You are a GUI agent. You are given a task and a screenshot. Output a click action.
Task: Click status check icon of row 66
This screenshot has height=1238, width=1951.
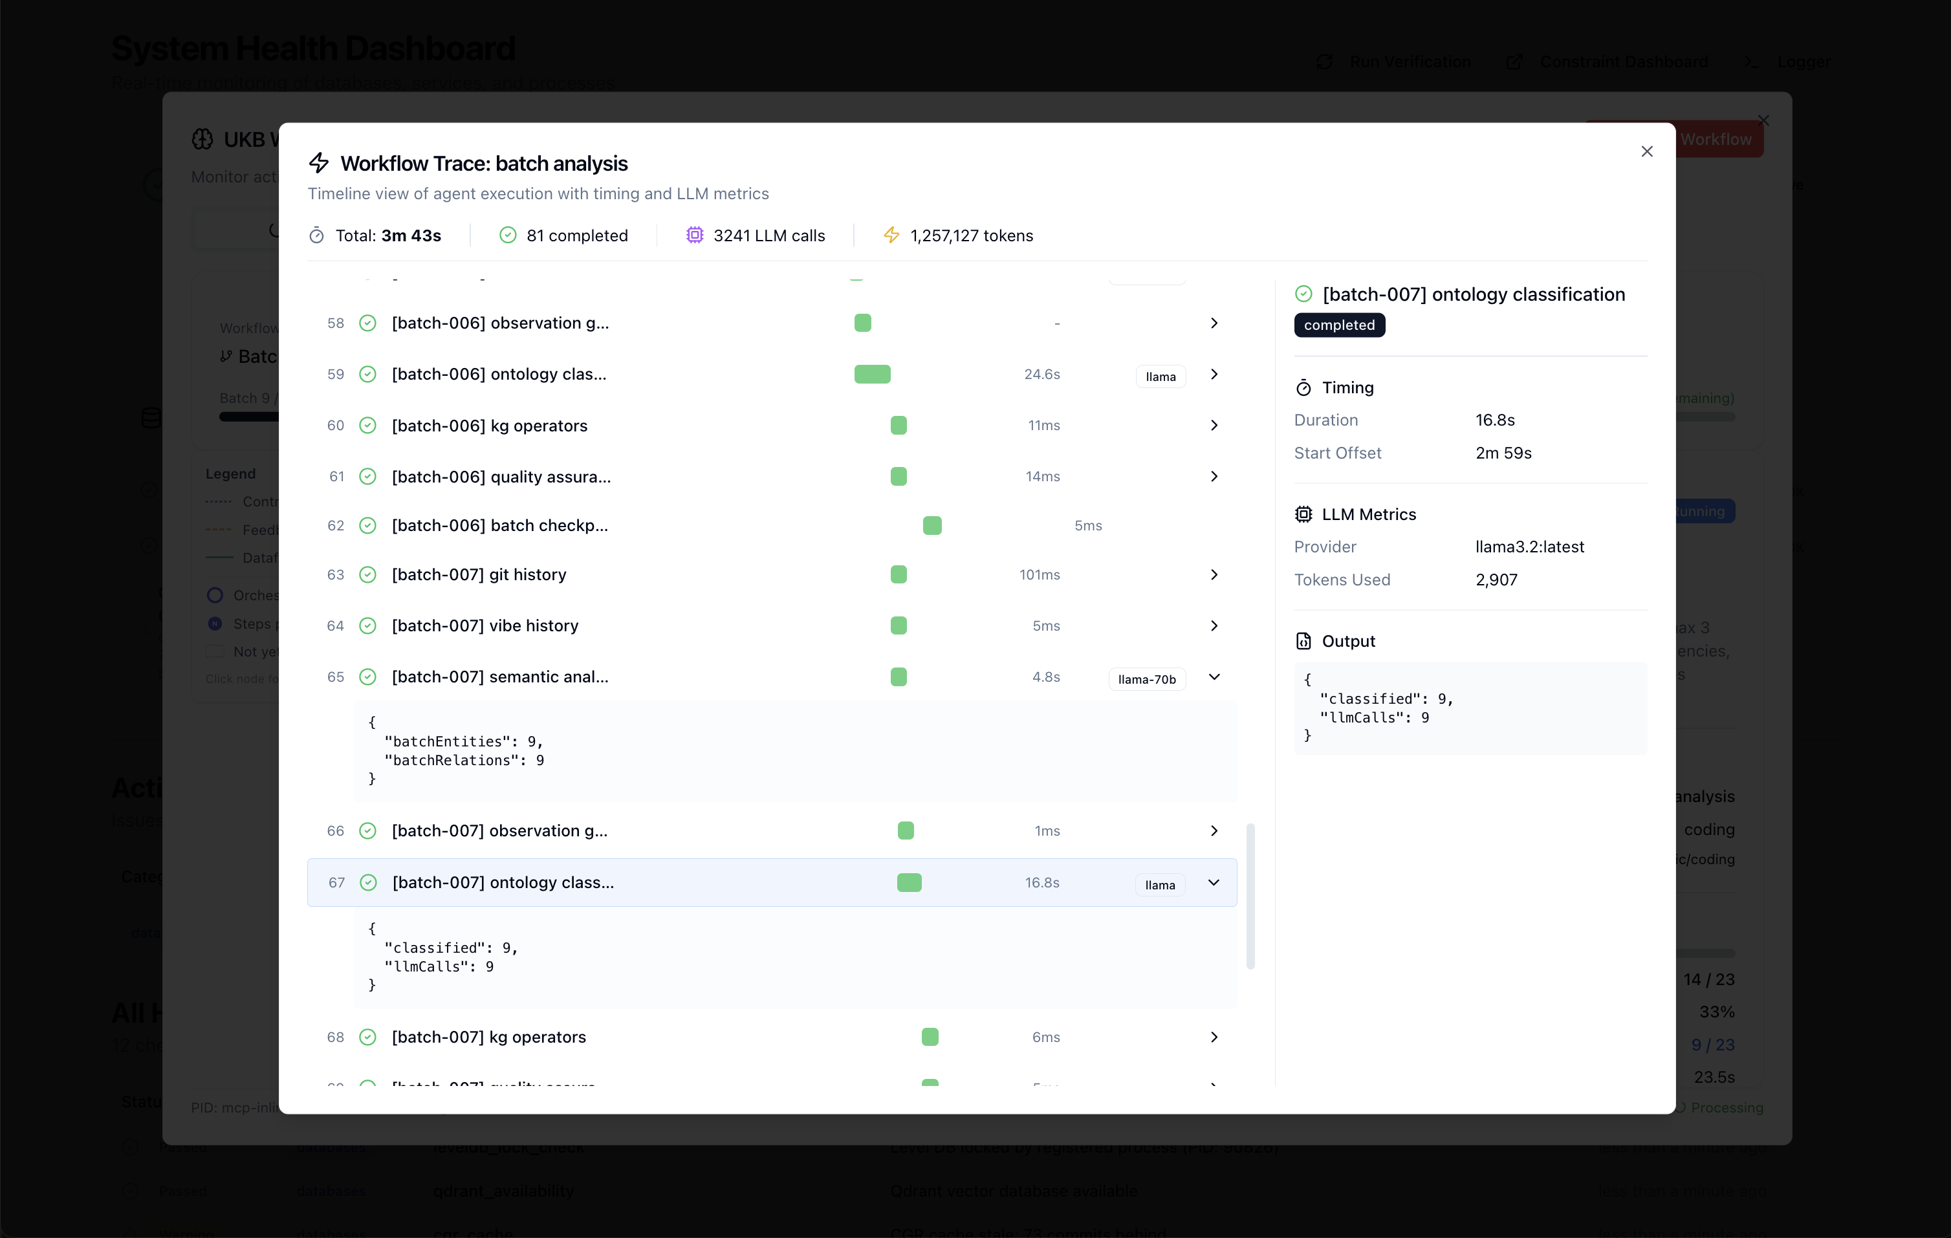368,831
